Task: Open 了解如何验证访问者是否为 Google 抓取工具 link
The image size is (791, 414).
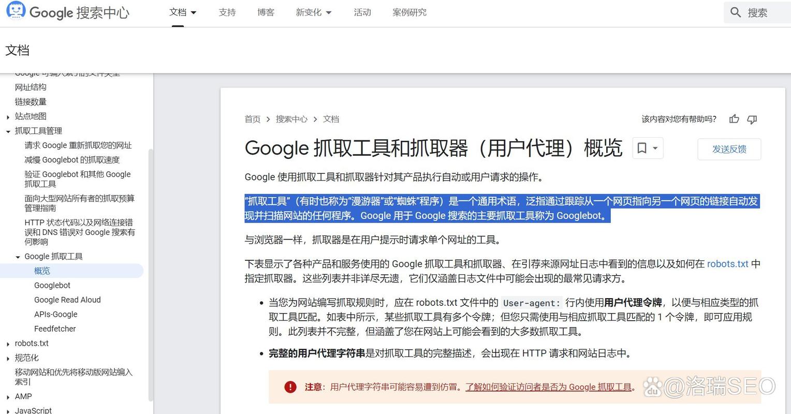Action: click(549, 387)
